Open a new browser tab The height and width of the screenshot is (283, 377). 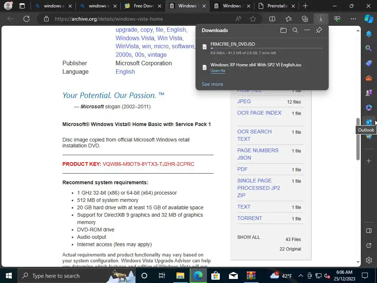pyautogui.click(x=305, y=6)
